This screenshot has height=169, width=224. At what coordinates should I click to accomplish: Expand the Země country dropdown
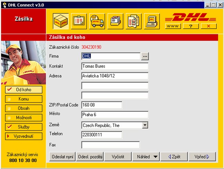click(145, 125)
